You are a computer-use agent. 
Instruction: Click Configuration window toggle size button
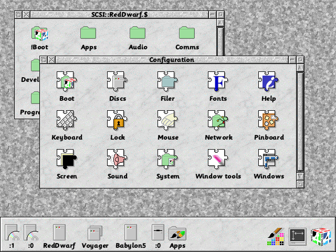point(300,60)
